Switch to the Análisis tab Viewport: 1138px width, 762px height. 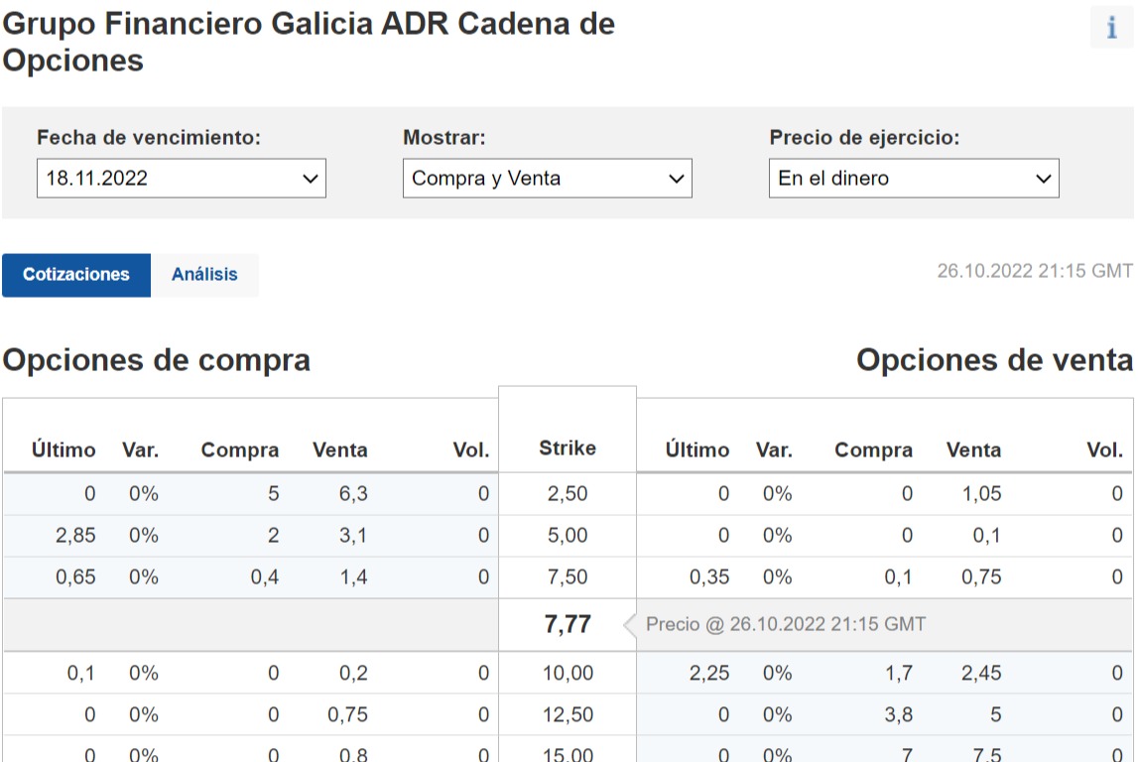204,275
